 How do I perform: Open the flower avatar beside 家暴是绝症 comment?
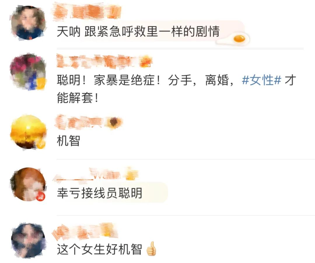[28, 72]
